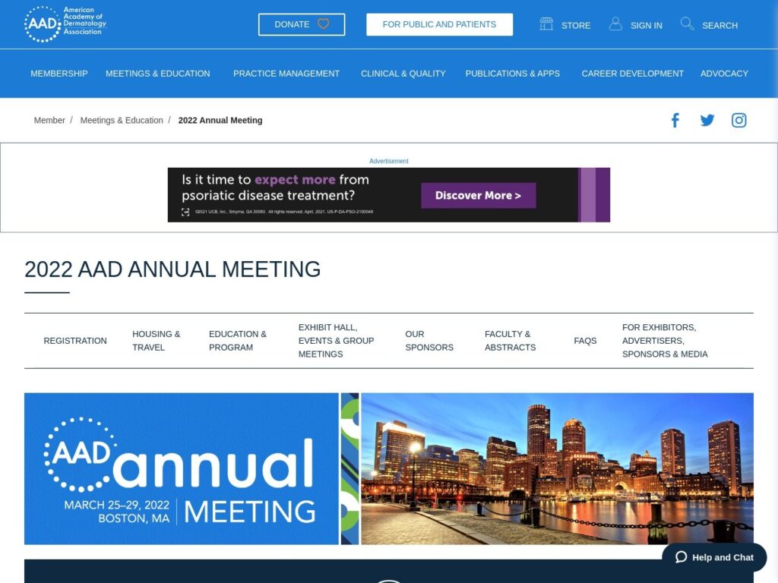Click Discover More in advertisement
The image size is (778, 583).
click(479, 195)
